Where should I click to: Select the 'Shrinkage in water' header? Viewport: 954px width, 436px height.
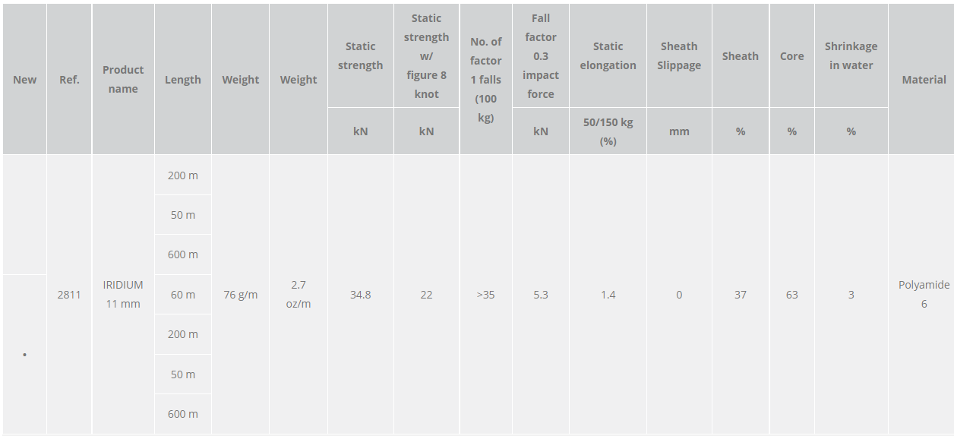point(851,55)
